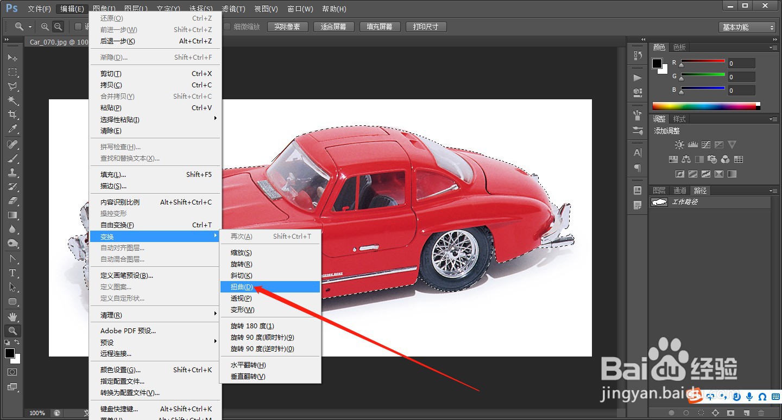Click the Fit Screen (适合屏幕) button
The width and height of the screenshot is (782, 420).
pos(333,27)
